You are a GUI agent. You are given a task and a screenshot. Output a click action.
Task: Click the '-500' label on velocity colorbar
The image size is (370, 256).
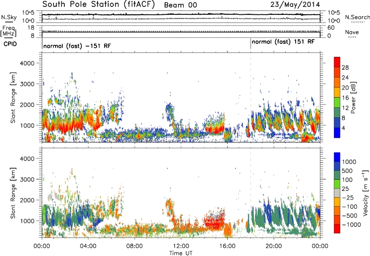click(350, 215)
